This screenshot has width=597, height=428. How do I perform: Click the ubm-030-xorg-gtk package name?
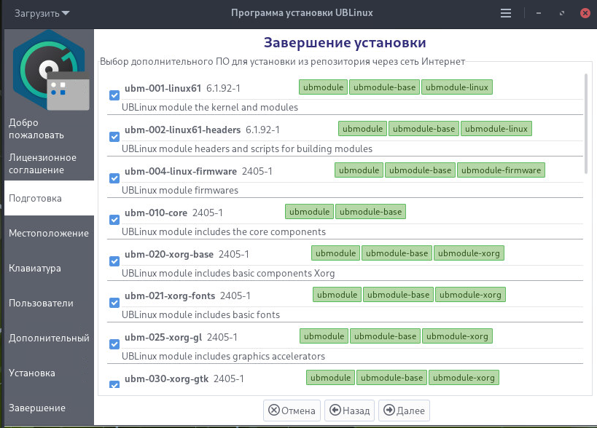(x=166, y=379)
